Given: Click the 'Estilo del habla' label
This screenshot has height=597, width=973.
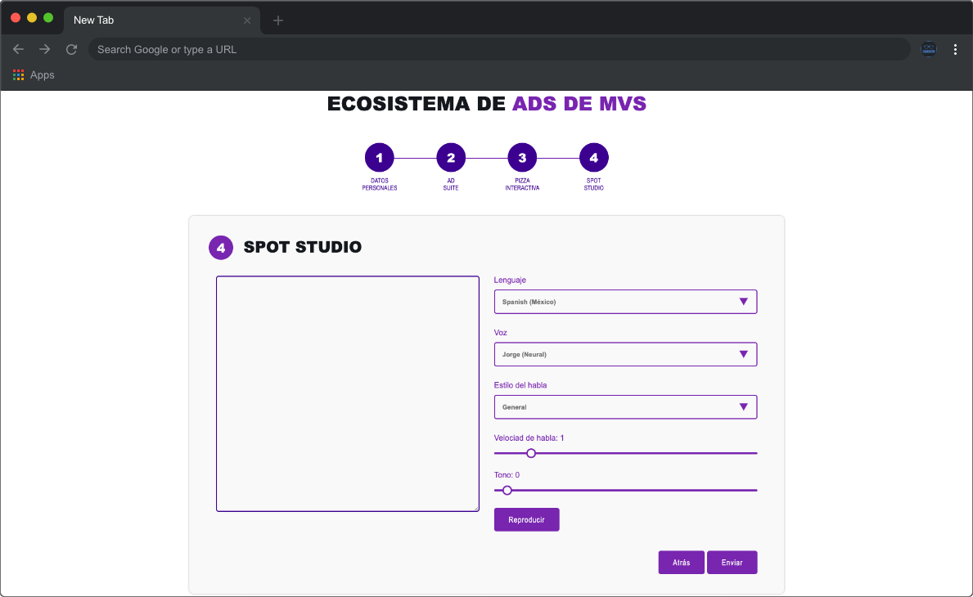Looking at the screenshot, I should click(x=520, y=385).
